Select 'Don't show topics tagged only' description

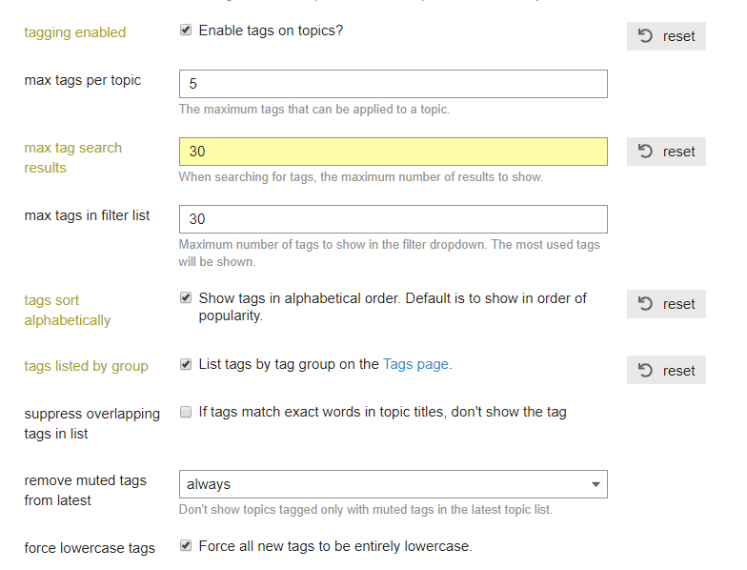click(366, 509)
